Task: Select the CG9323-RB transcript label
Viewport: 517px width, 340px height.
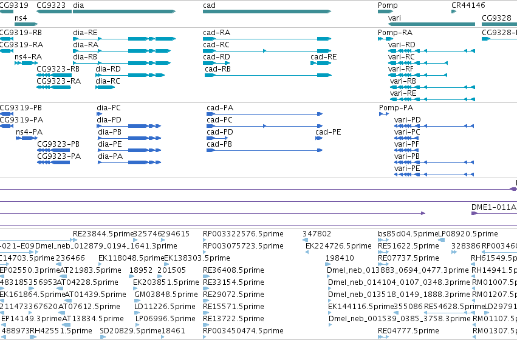Action: coord(58,69)
